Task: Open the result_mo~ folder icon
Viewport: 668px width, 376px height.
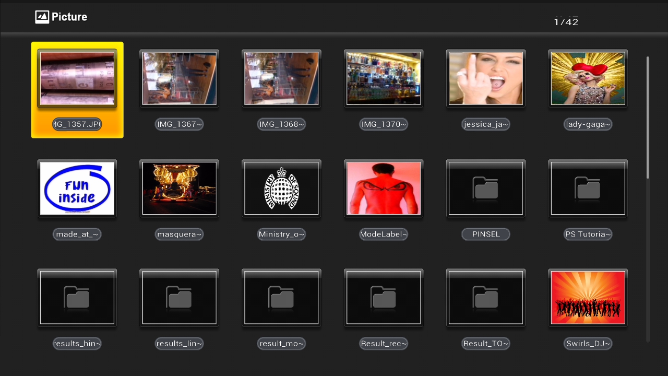Action: (281, 298)
